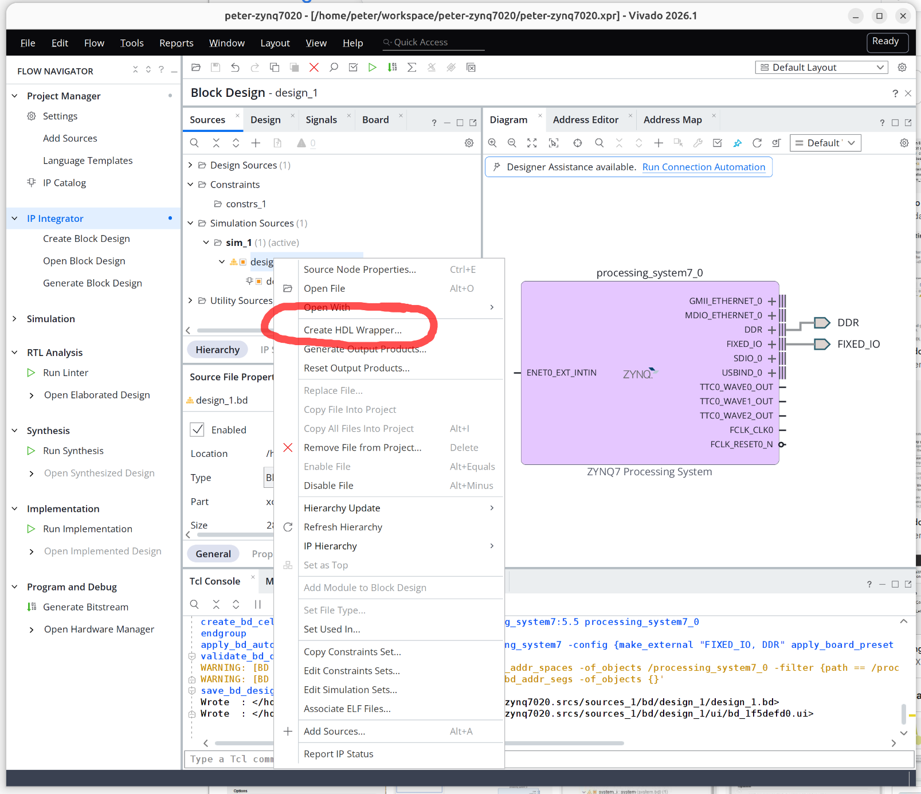Click Run Synthesis
921x794 pixels.
click(x=73, y=451)
